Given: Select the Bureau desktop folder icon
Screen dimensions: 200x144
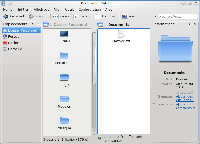Looking at the screenshot, I should [x=64, y=34].
